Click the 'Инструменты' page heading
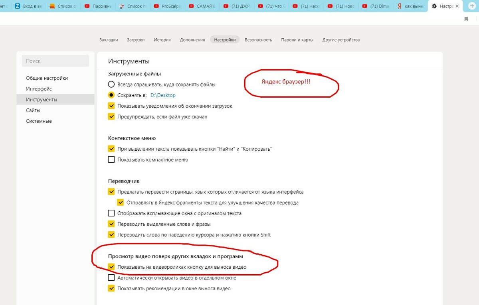Viewport: 479px width, 305px height. (129, 61)
